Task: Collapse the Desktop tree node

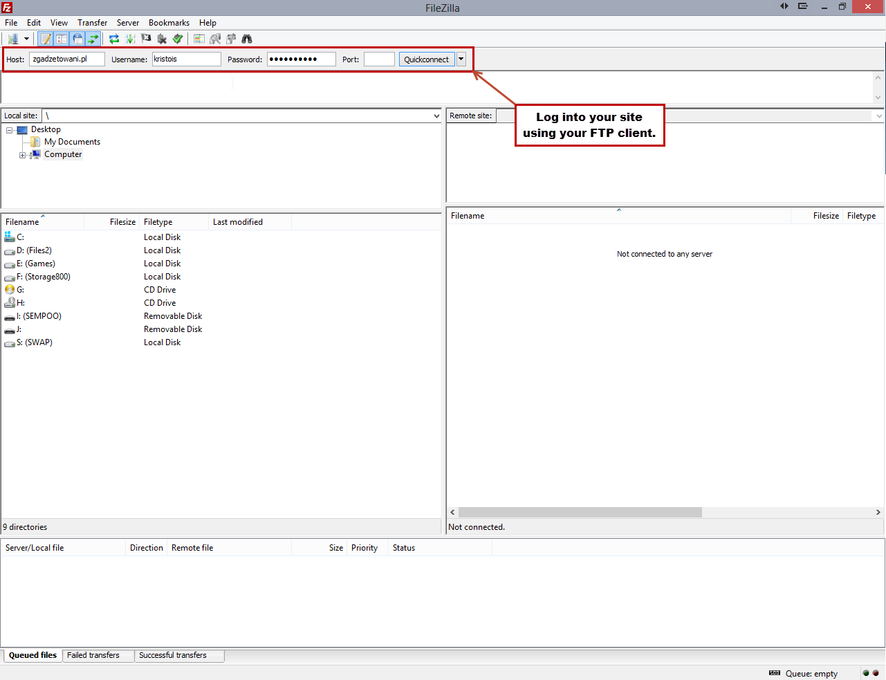Action: click(x=9, y=130)
